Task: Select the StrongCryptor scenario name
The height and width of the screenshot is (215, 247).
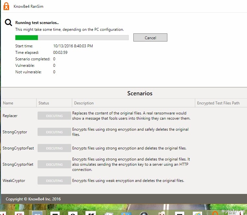Action: 15,132
